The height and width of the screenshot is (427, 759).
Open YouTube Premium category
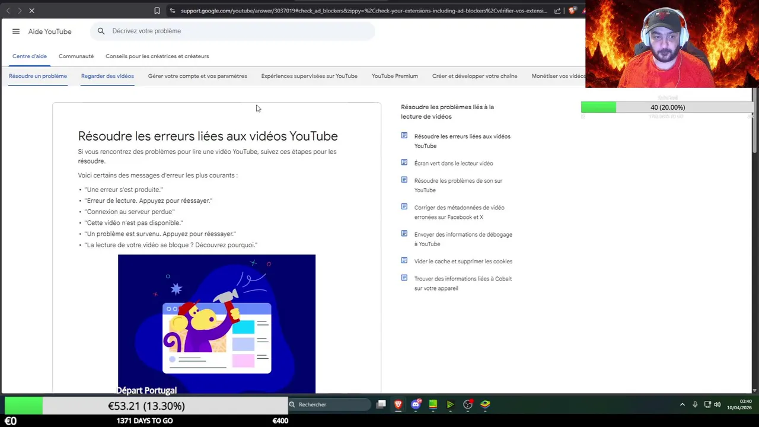coord(395,76)
